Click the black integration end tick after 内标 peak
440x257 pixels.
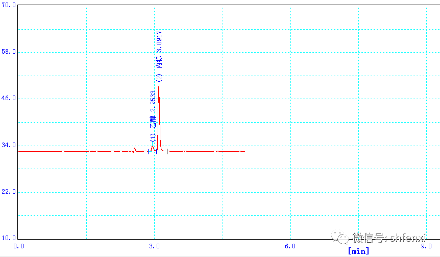[167, 151]
